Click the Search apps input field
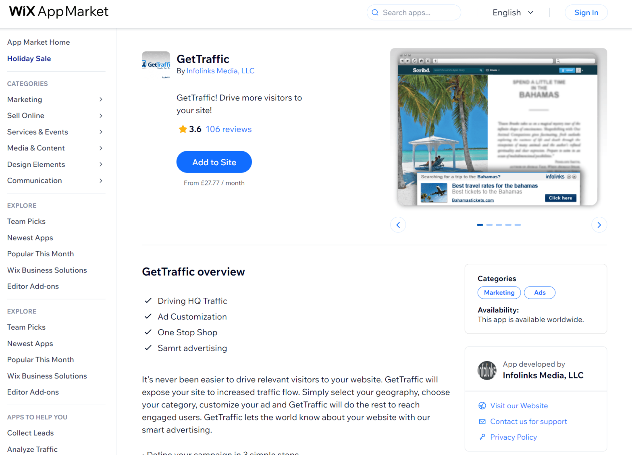Screen dimensions: 632x455 click(x=414, y=12)
